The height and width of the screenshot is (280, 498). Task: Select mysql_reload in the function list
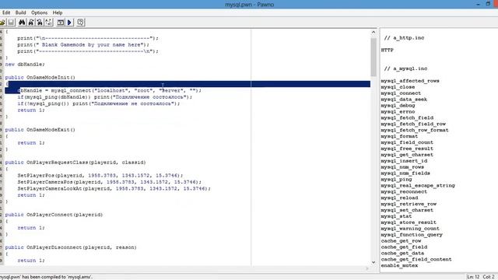coord(399,198)
